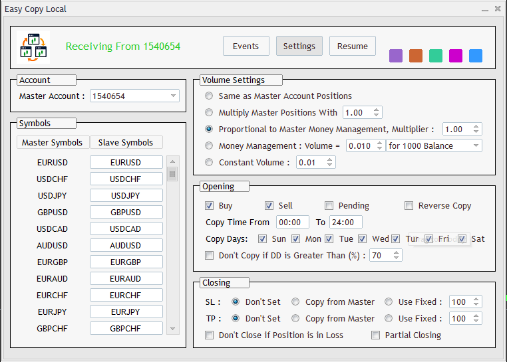The image size is (507, 362).
Task: Open the Master Account dropdown
Action: pos(134,96)
